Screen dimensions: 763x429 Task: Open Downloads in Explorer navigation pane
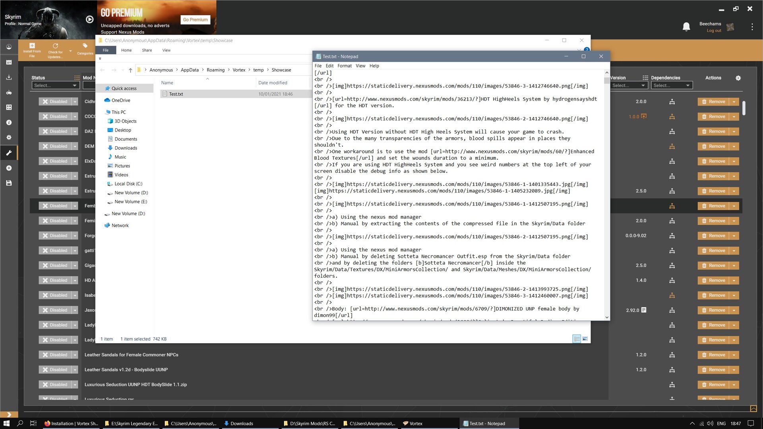pyautogui.click(x=126, y=148)
